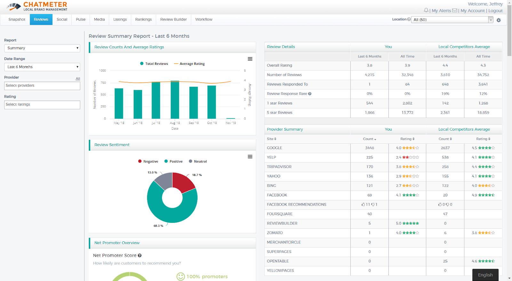512x281 pixels.
Task: Go to the Review Builder tab
Action: tap(173, 19)
